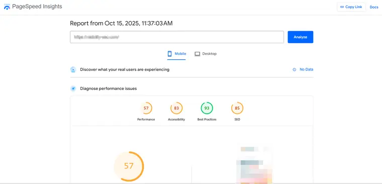Viewport: 382px width, 184px height.
Task: Click the large 57 performance gauge
Action: [129, 166]
